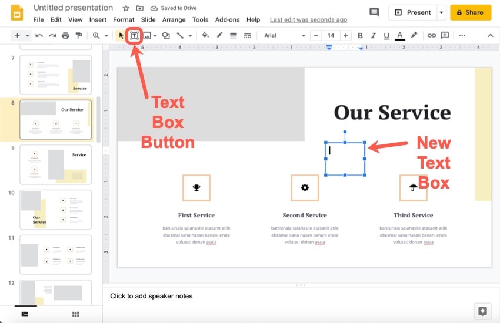Pick the text color option
500x323 pixels.
point(400,36)
